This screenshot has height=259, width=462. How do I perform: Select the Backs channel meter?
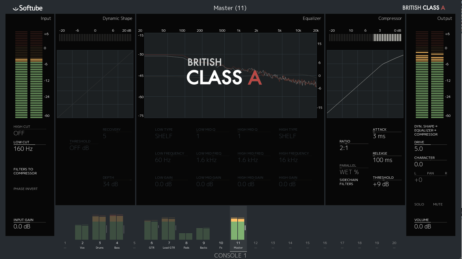click(x=203, y=234)
